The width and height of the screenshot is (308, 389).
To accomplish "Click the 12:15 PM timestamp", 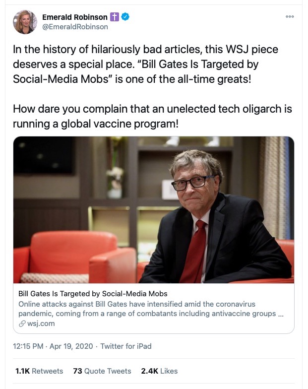I will tap(29, 346).
